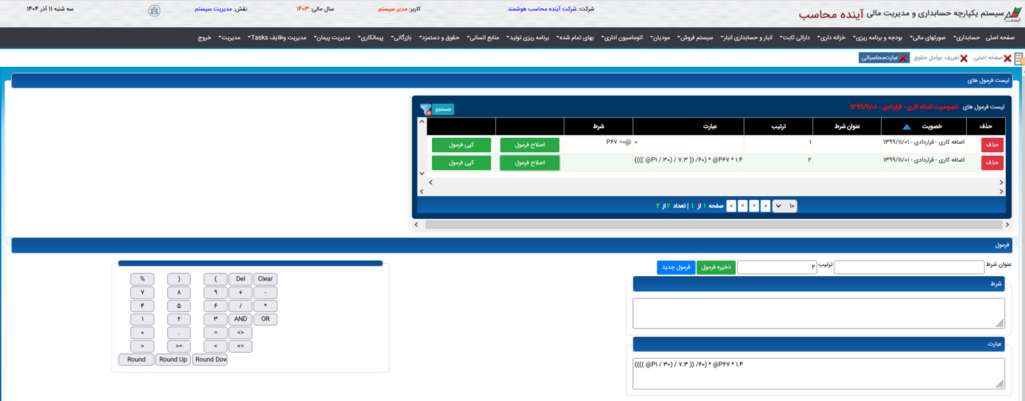The width and height of the screenshot is (1025, 401).
Task: Close the تعریف عوامل حقوق tab
Action: coord(963,59)
